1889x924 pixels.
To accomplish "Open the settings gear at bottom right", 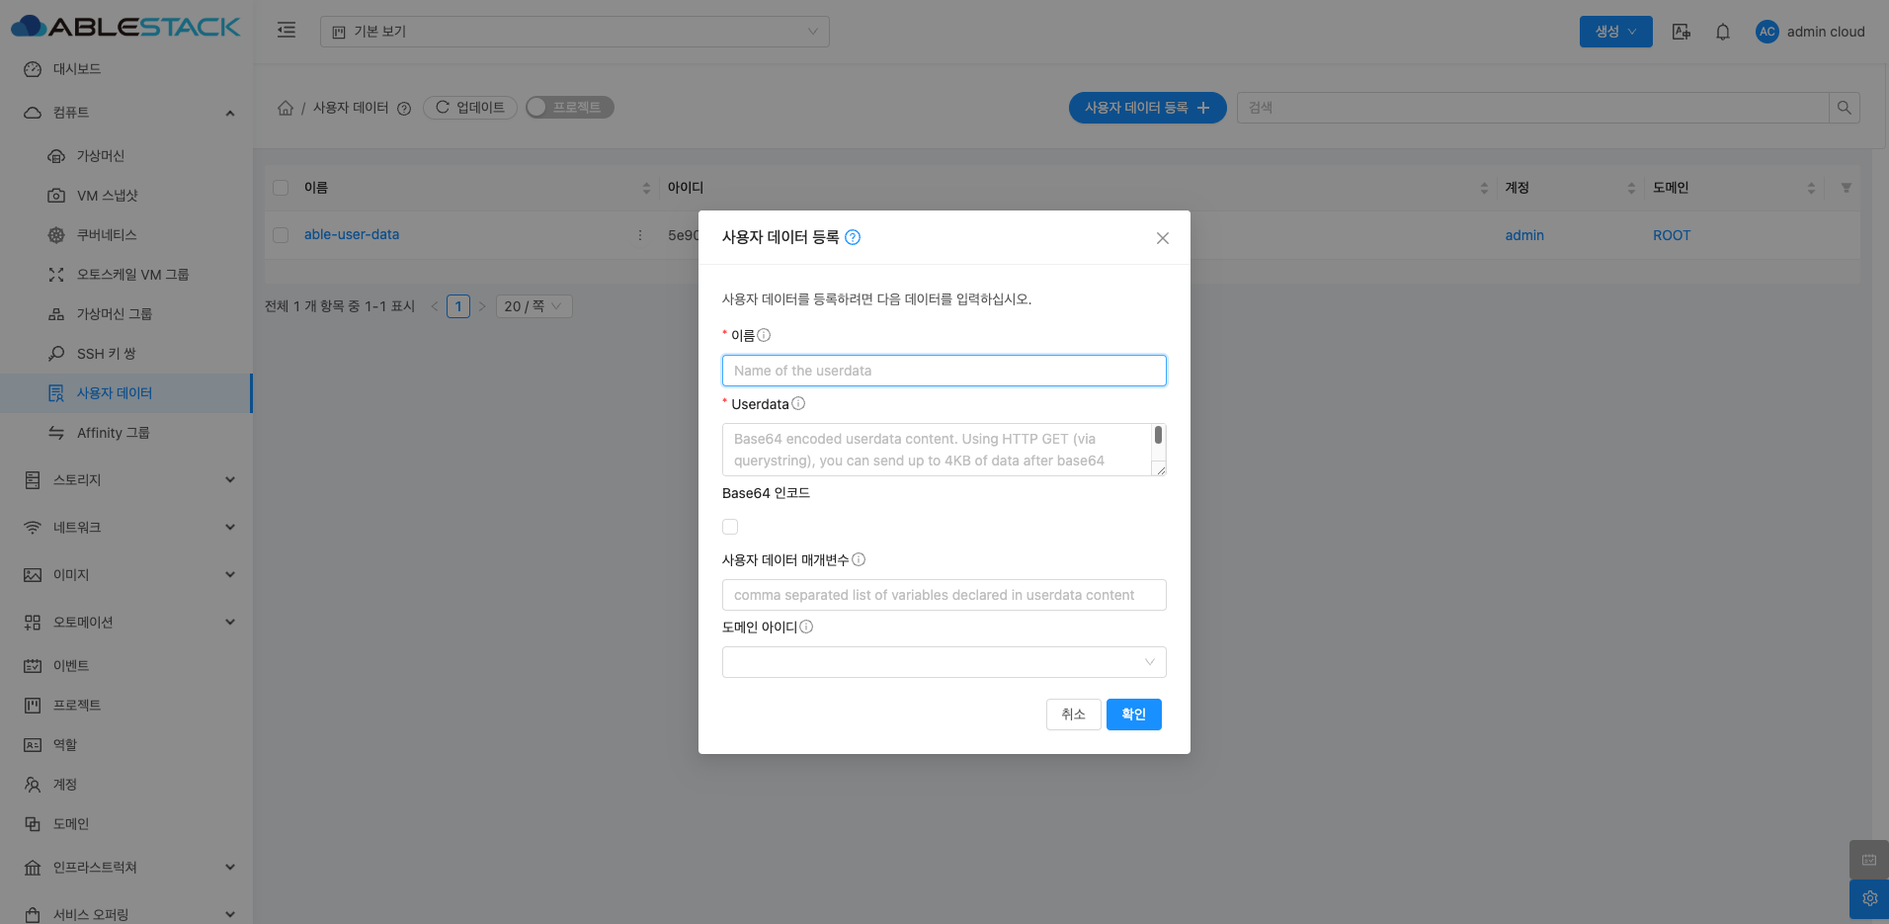I will click(x=1869, y=899).
